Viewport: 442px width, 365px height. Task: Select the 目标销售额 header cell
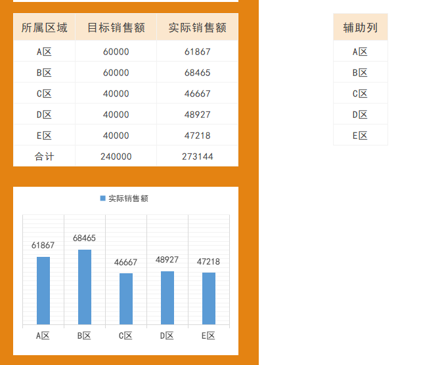click(x=116, y=27)
